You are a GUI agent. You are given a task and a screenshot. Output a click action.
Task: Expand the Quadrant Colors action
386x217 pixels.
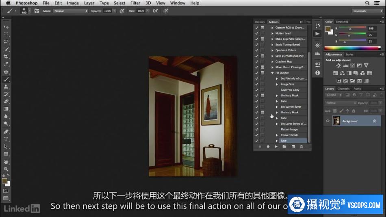point(272,50)
